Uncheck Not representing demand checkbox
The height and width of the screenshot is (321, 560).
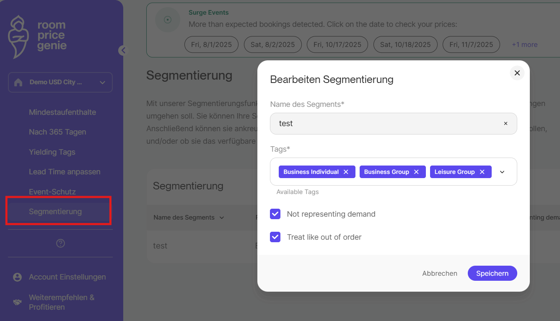[275, 214]
